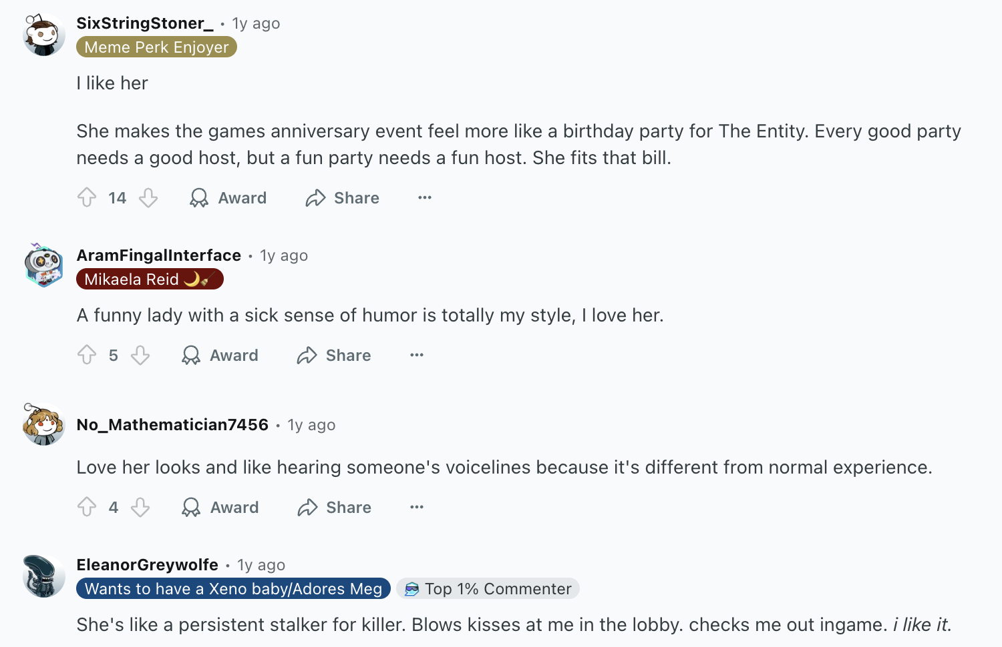Image resolution: width=1002 pixels, height=647 pixels.
Task: Toggle the upvote on No_Mathematician7456's comment
Action: point(86,507)
